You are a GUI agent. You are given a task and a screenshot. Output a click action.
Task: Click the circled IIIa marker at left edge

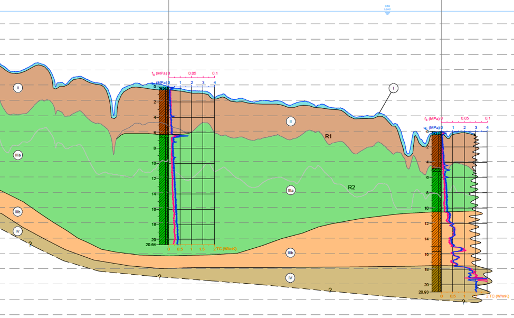tap(18, 155)
